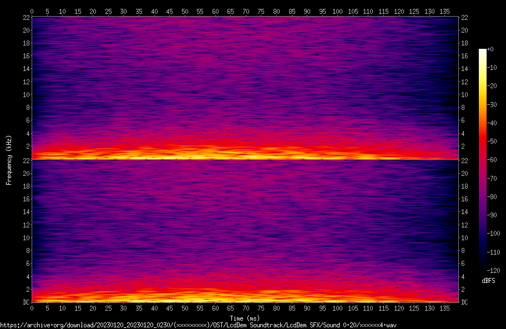The height and width of the screenshot is (329, 506).
Task: Select the 50 ms tick on the top time axis
Action: pos(184,11)
